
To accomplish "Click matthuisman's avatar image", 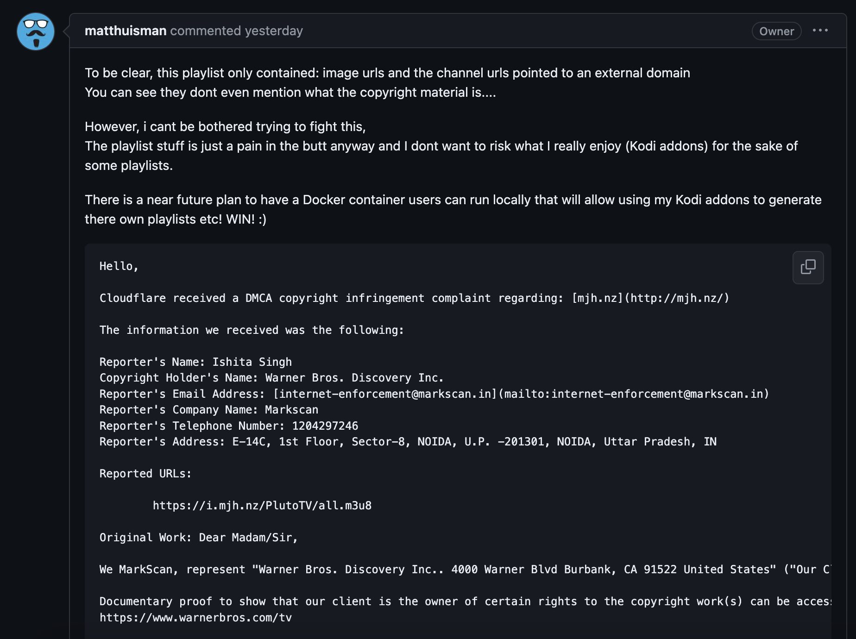I will coord(36,31).
